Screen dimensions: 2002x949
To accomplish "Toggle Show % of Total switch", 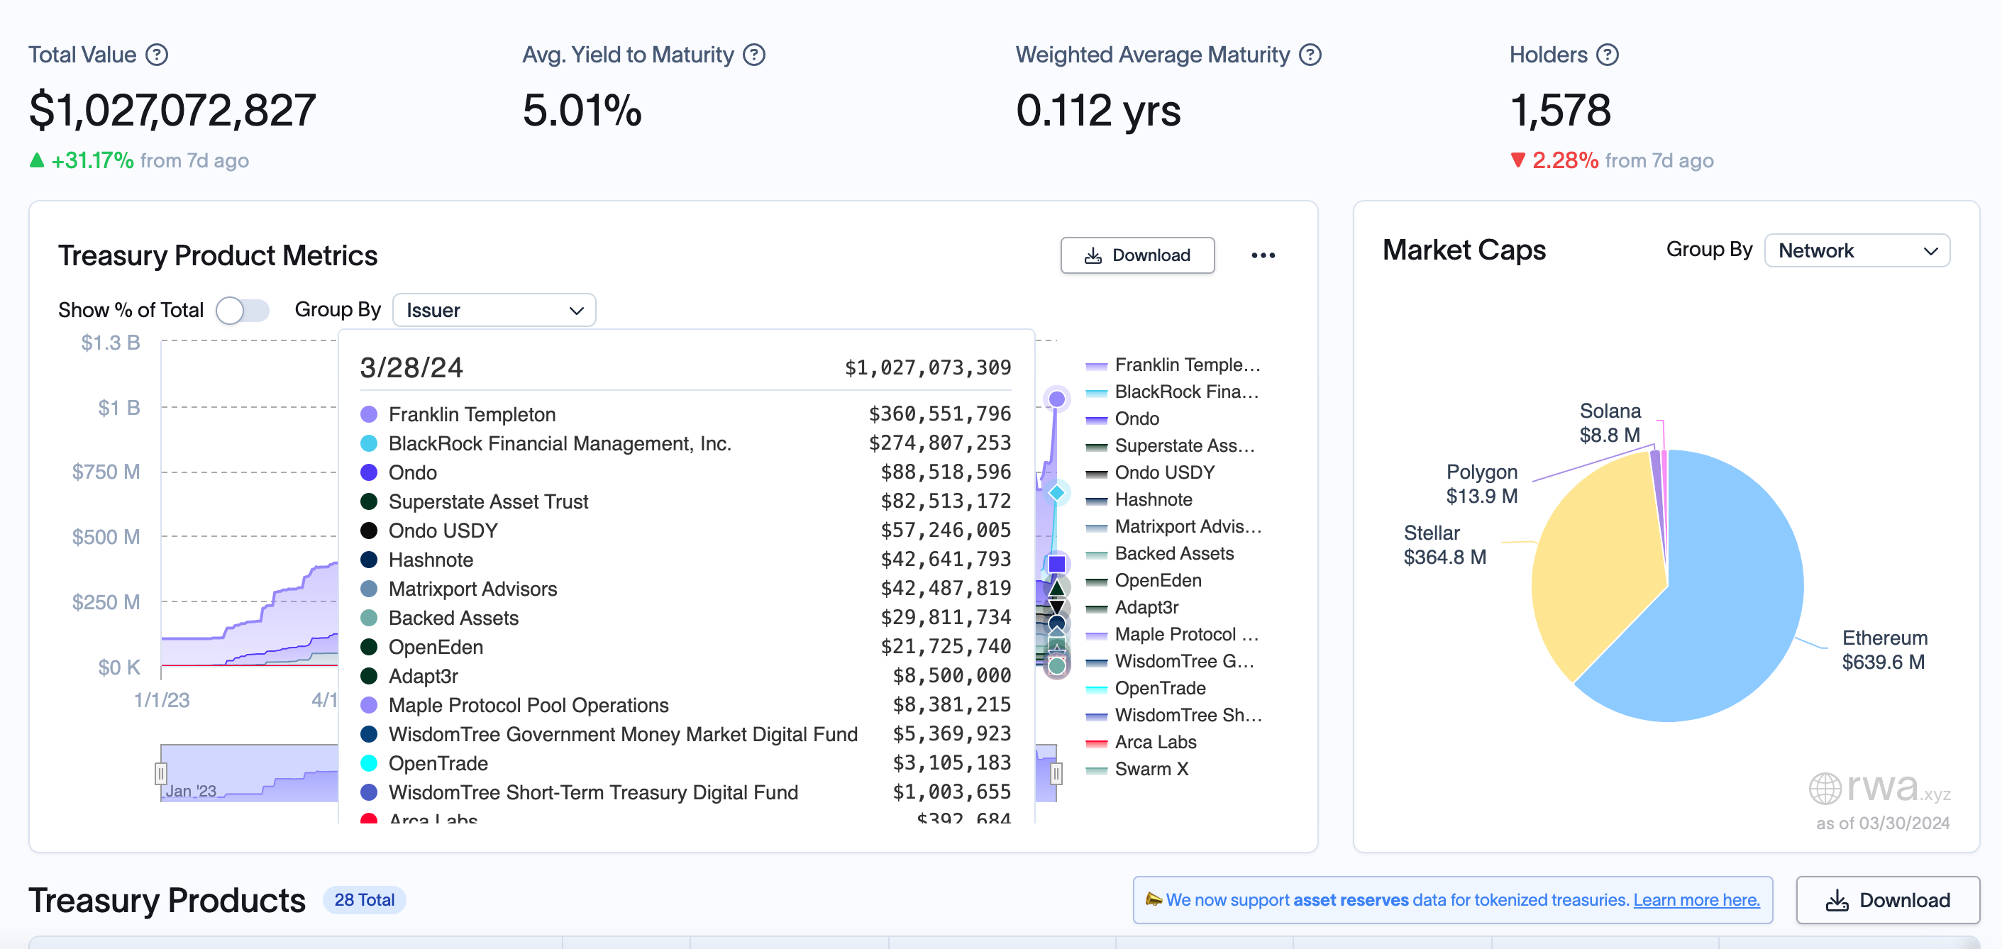I will coord(242,310).
